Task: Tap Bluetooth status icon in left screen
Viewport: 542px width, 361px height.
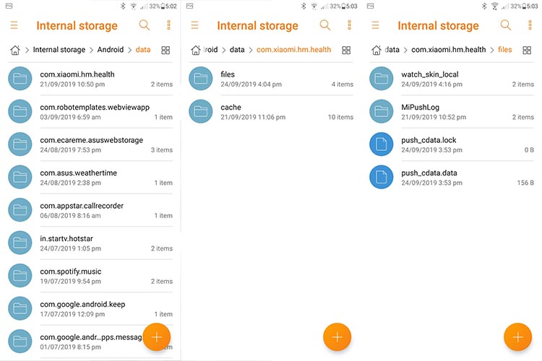Action: (123, 6)
